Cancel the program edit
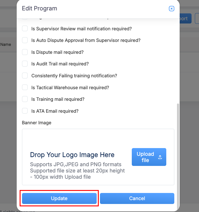This screenshot has width=199, height=212. pos(137,198)
